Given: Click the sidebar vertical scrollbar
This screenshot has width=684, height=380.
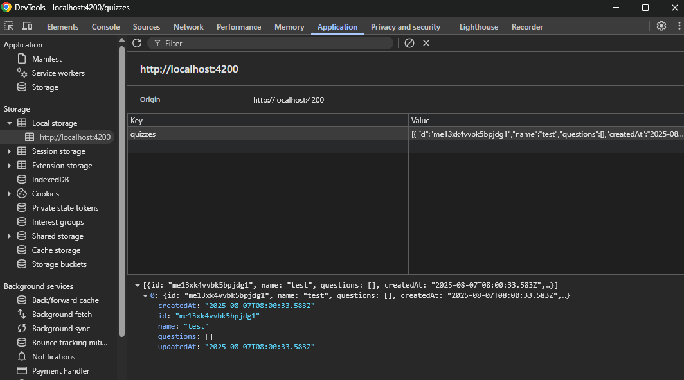Looking at the screenshot, I should 122,193.
